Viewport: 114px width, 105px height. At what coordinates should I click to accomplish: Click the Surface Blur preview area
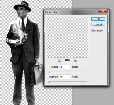pos(67,38)
